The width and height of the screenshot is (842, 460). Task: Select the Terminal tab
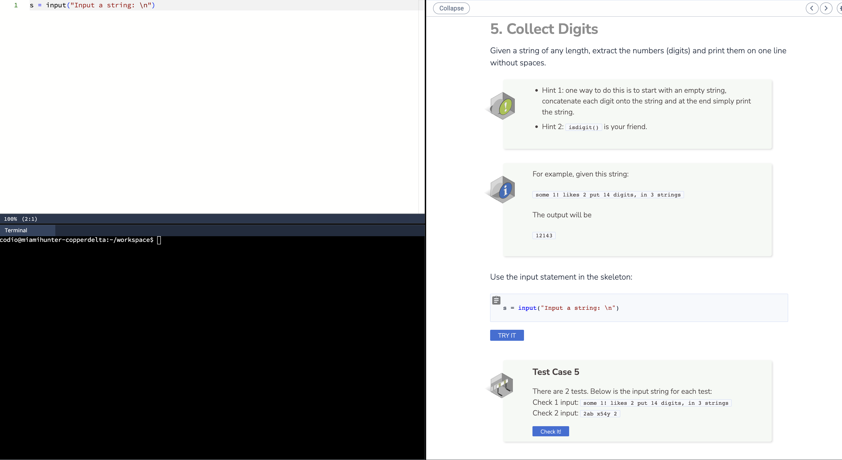point(16,230)
